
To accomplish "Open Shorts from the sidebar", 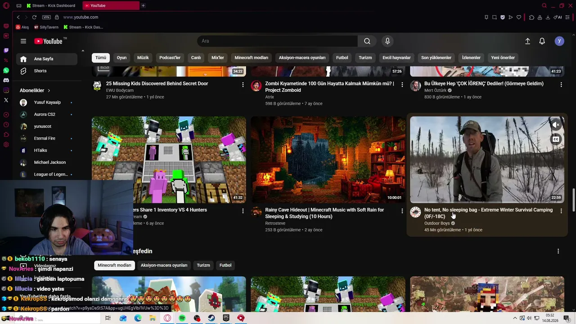I will coord(47,71).
